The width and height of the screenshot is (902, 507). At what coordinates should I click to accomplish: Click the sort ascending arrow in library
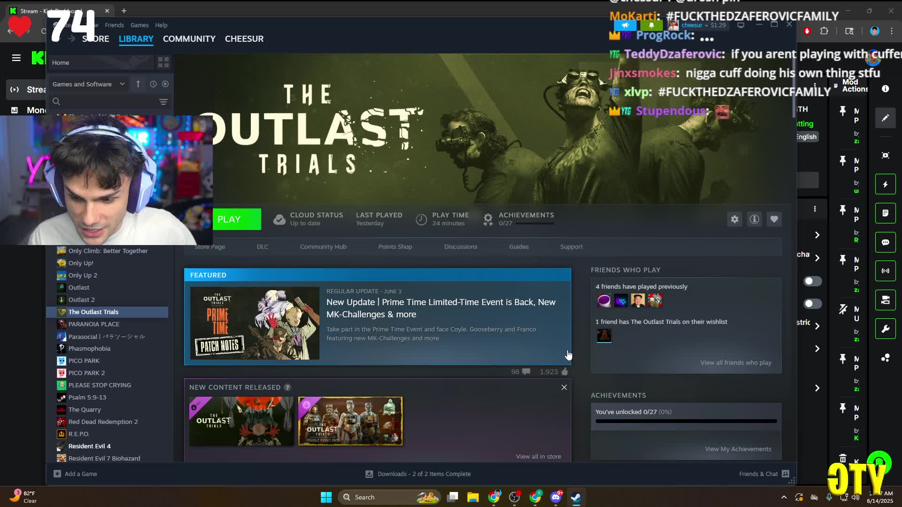point(138,84)
